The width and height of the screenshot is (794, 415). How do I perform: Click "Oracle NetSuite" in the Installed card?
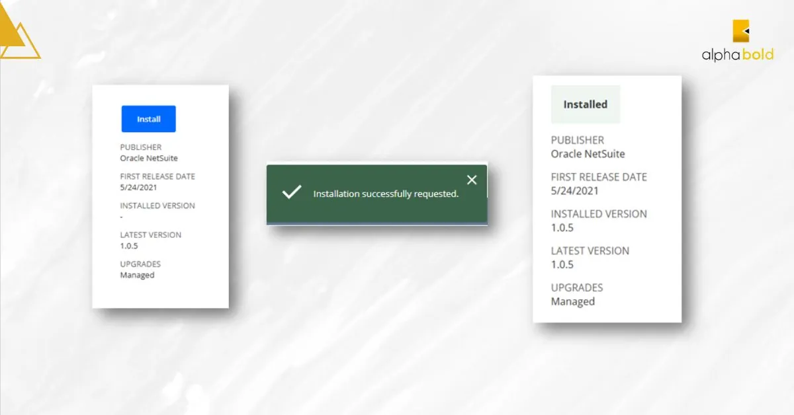coord(588,154)
